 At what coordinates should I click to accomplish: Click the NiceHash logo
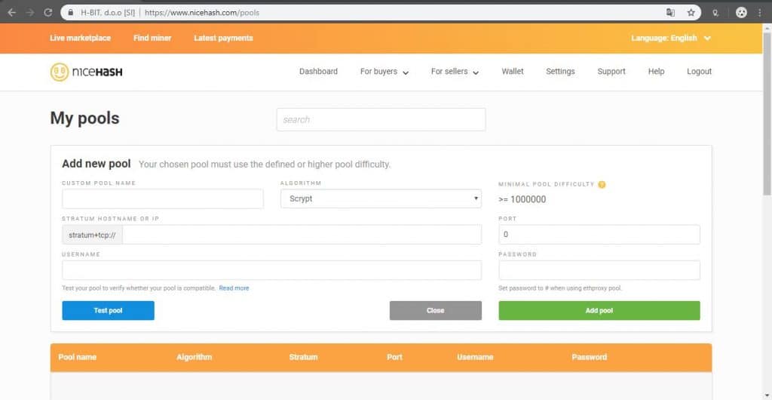coord(86,72)
